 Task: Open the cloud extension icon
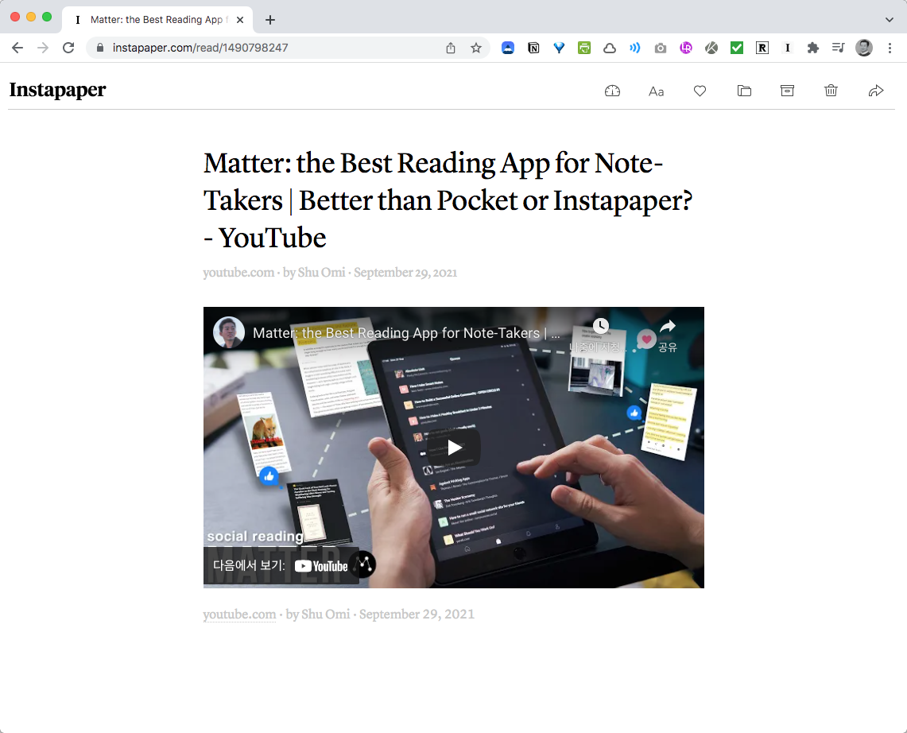(610, 48)
